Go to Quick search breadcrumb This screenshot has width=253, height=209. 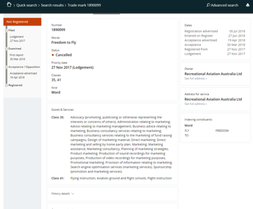[x=27, y=5]
